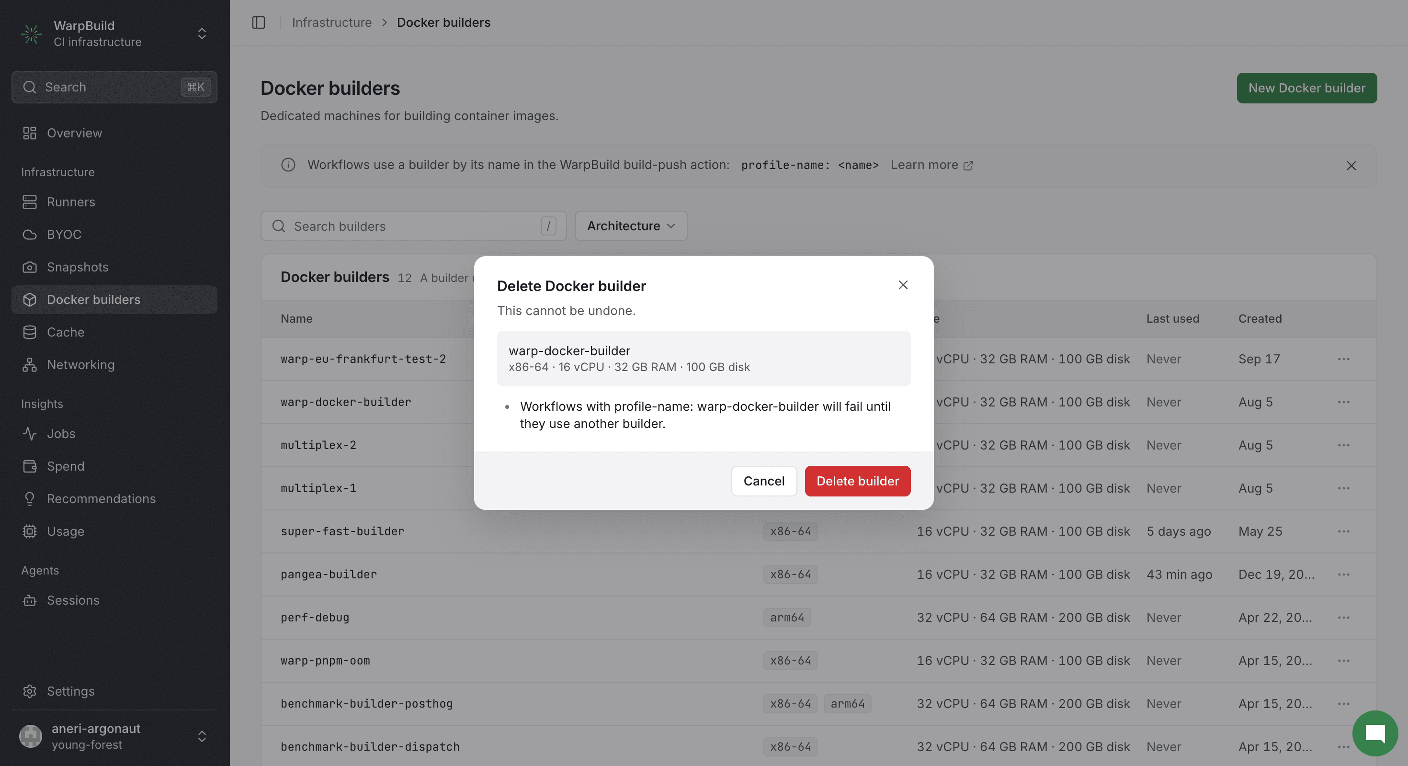
Task: Close the Delete Docker builder dialog
Action: click(x=903, y=285)
